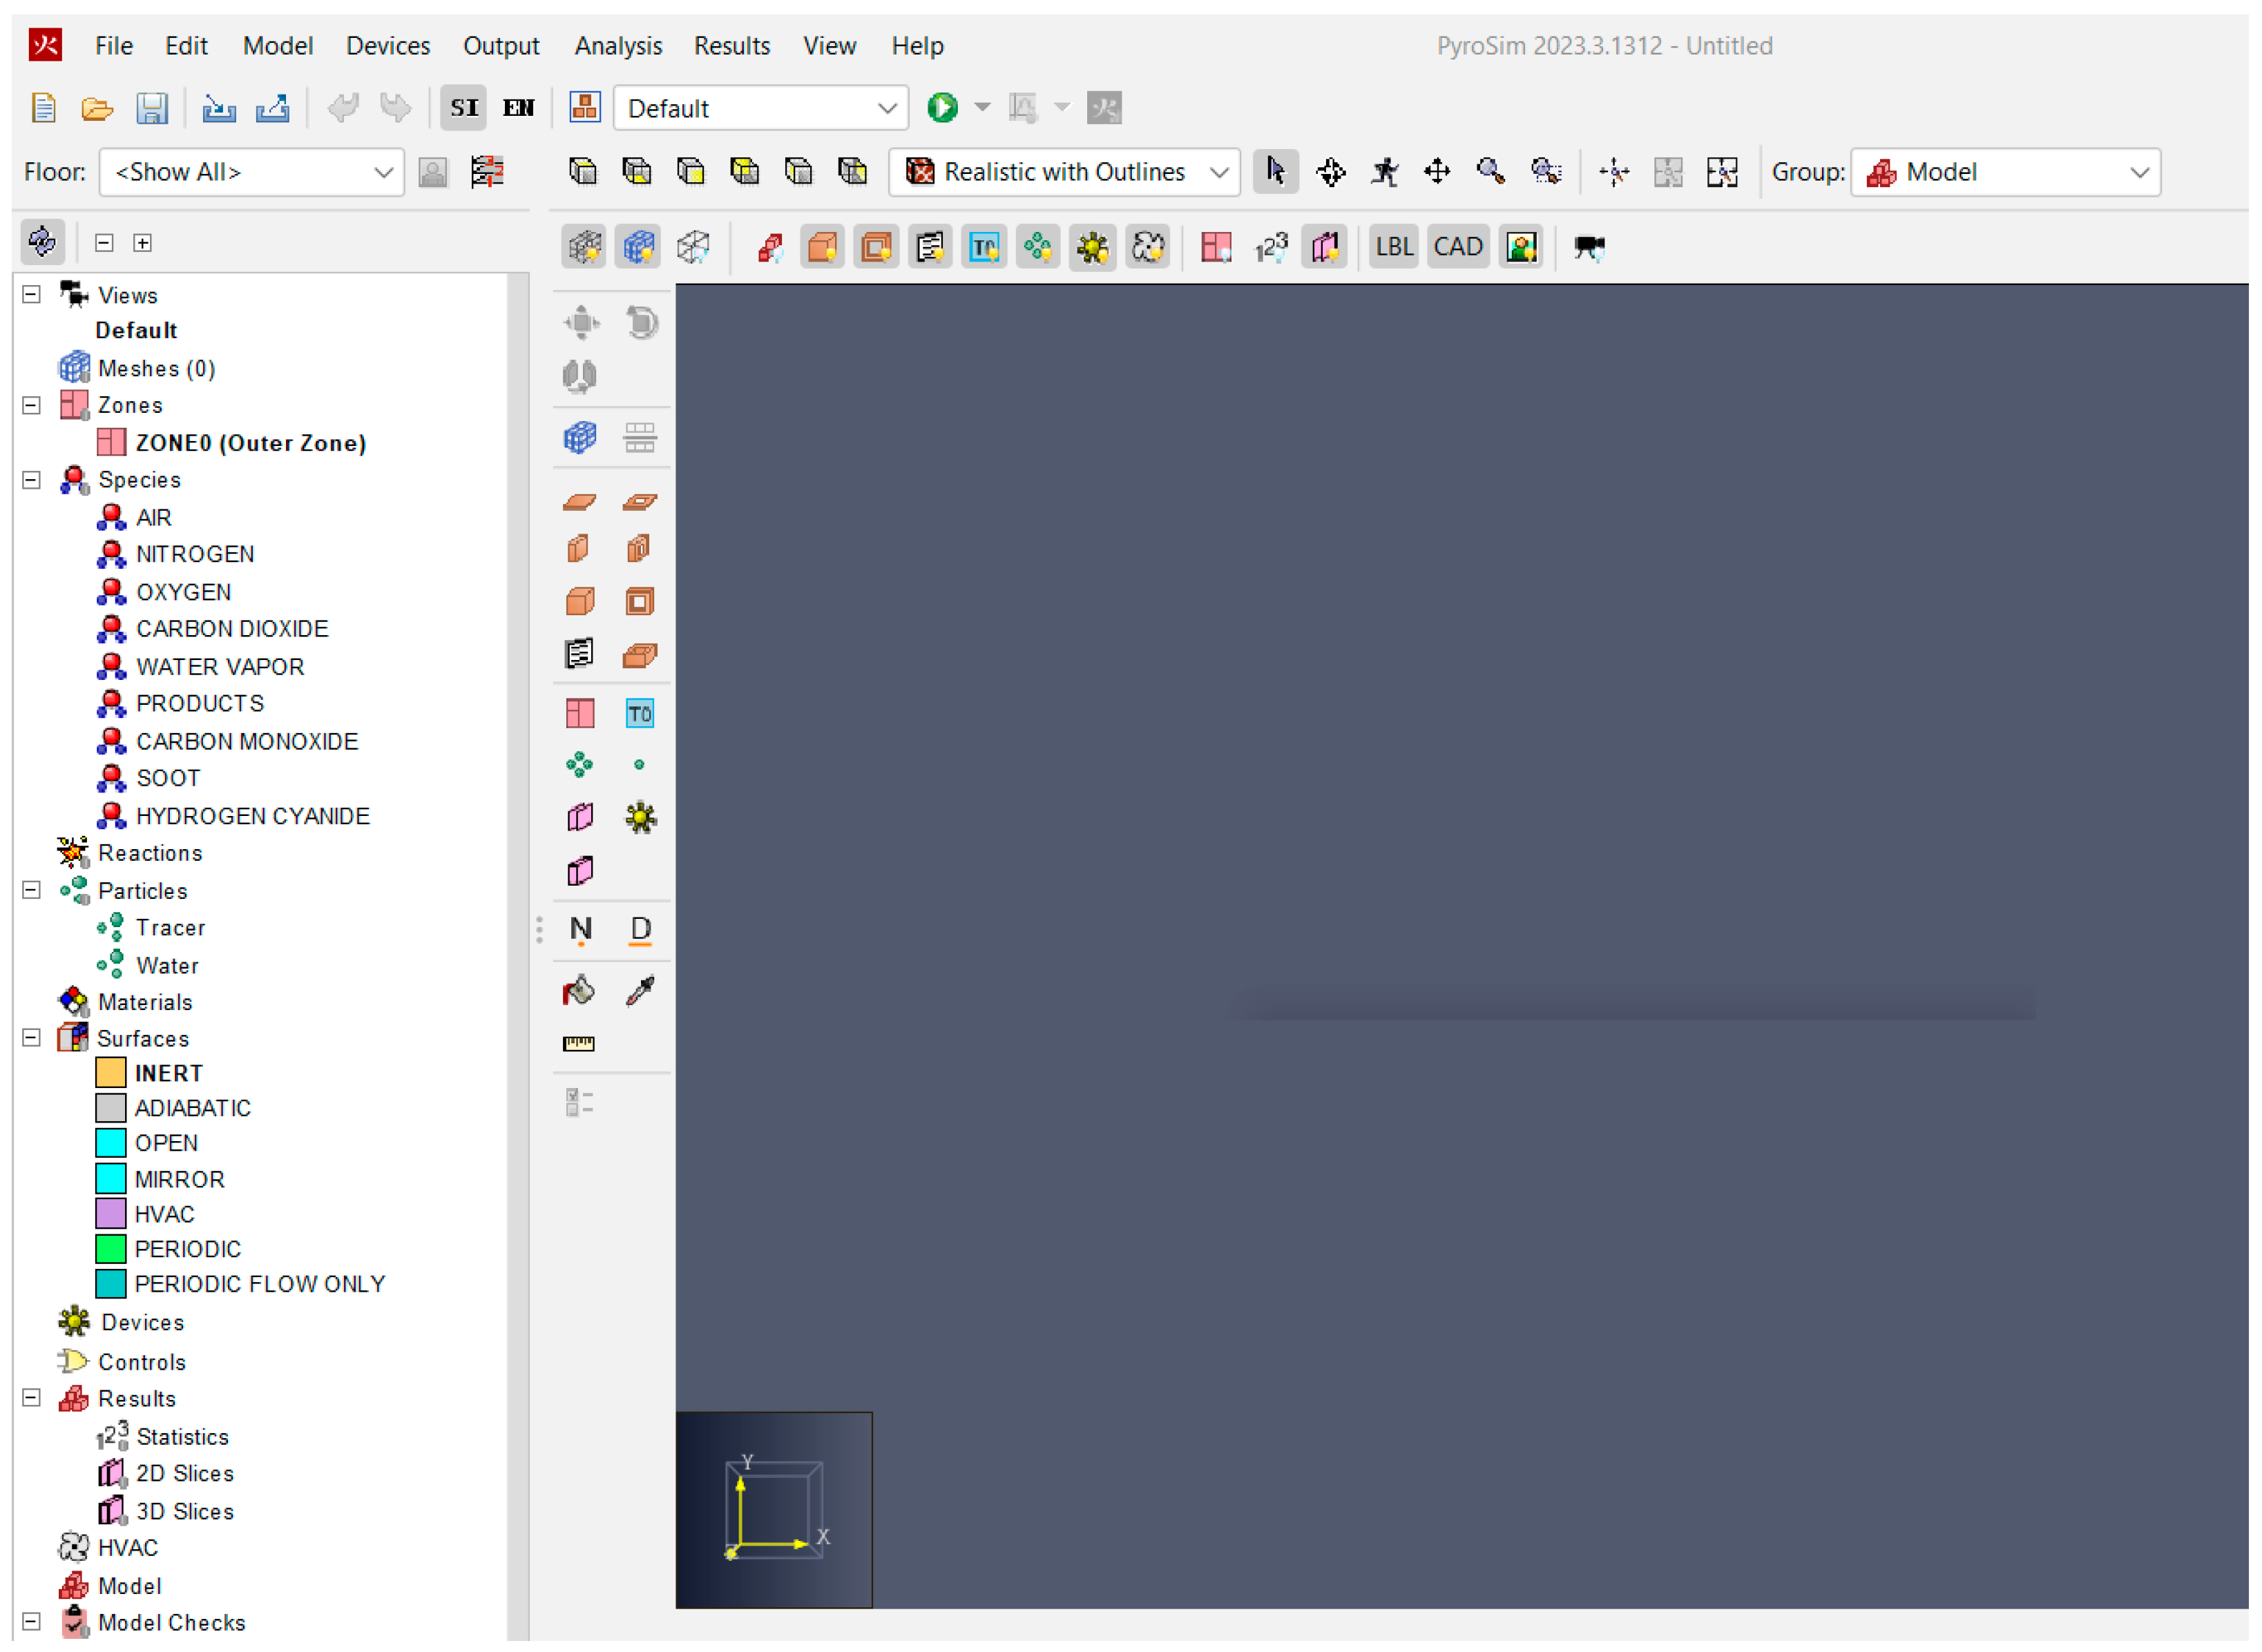The height and width of the screenshot is (1652, 2262).
Task: Activate the orbit navigation tool
Action: click(1332, 172)
